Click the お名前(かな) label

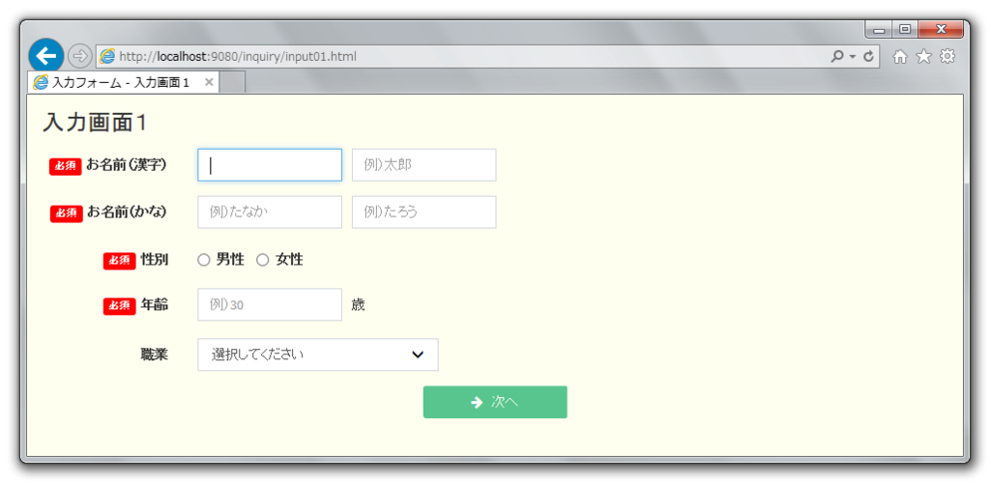pyautogui.click(x=127, y=212)
